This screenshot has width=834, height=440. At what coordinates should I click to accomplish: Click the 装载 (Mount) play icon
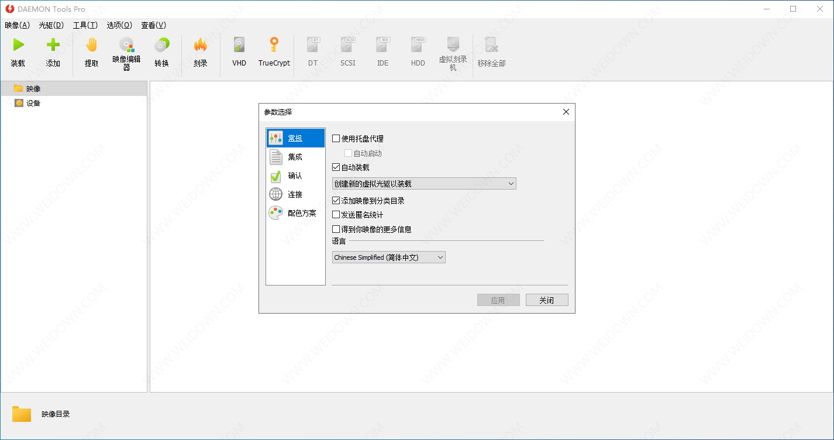(18, 45)
